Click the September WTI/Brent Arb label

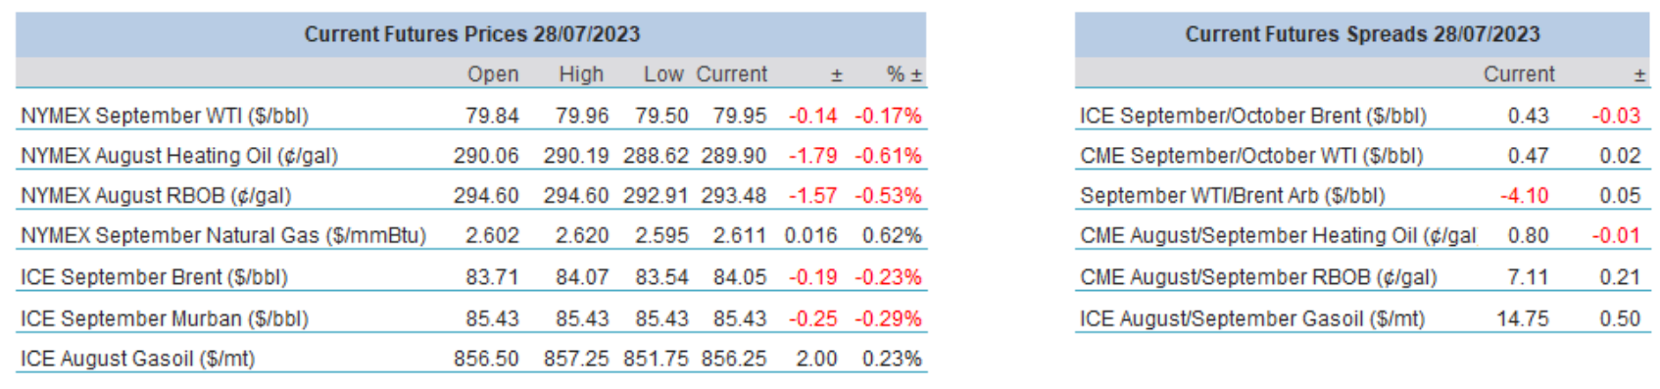point(1233,196)
